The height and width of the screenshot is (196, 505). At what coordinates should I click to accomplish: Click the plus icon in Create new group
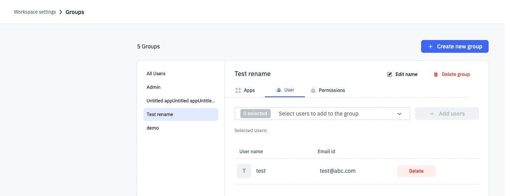(430, 46)
